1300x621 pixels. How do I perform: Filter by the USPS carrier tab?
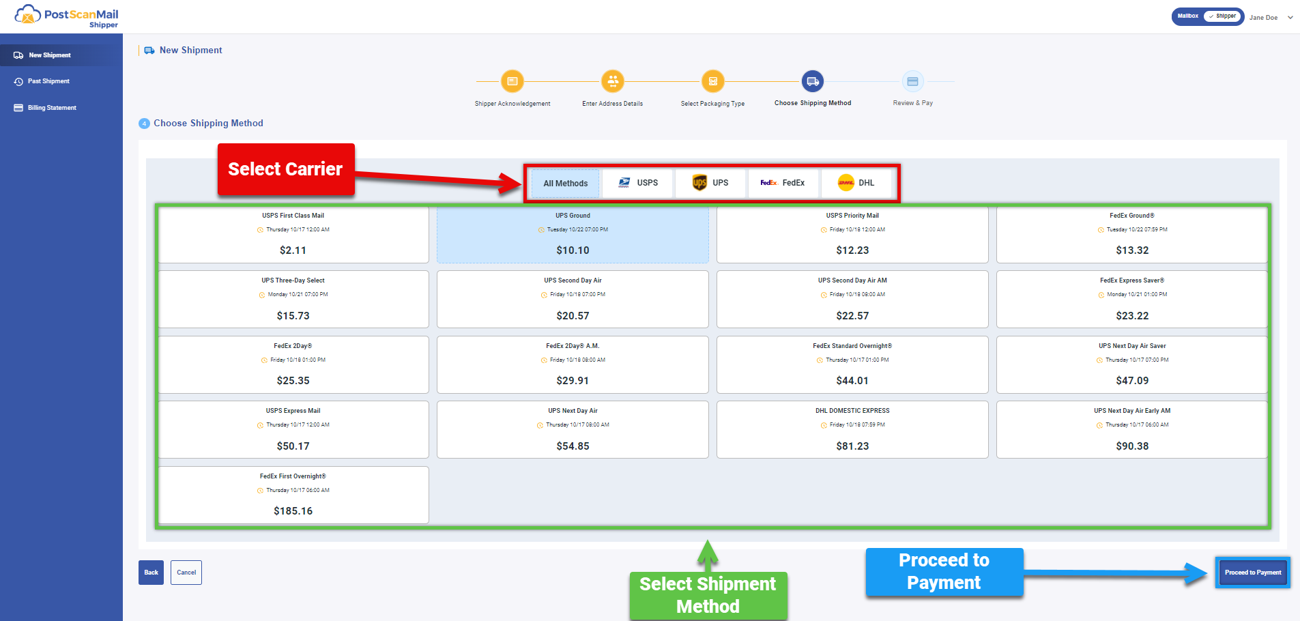tap(638, 183)
